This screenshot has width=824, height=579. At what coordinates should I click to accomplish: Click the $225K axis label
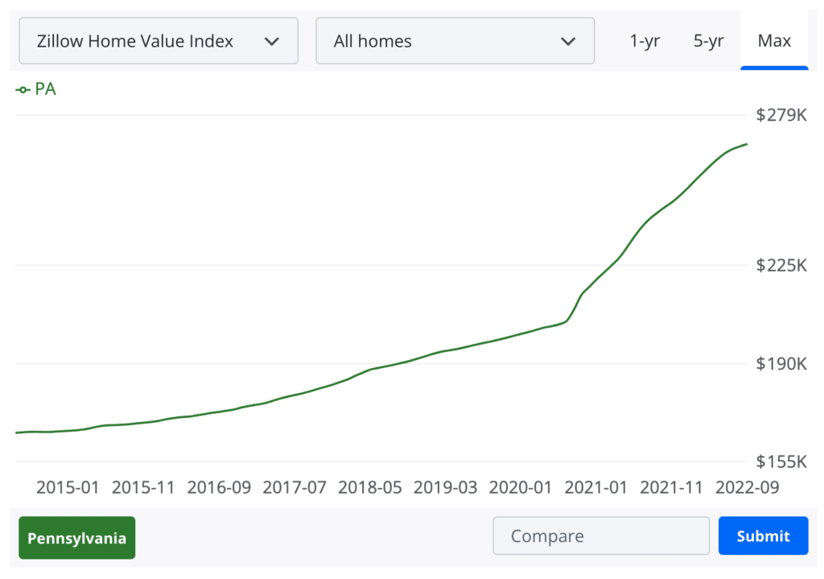781,265
